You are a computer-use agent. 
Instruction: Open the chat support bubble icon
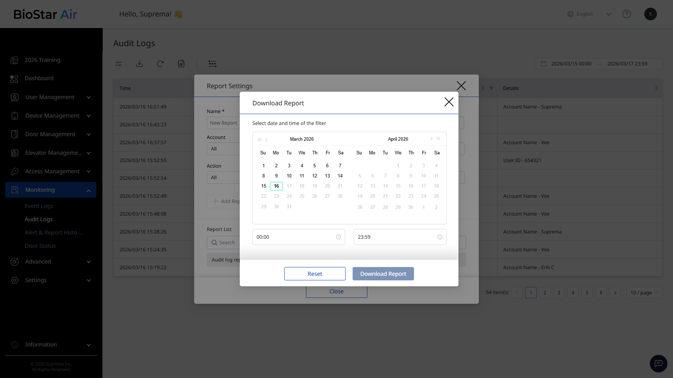click(658, 364)
